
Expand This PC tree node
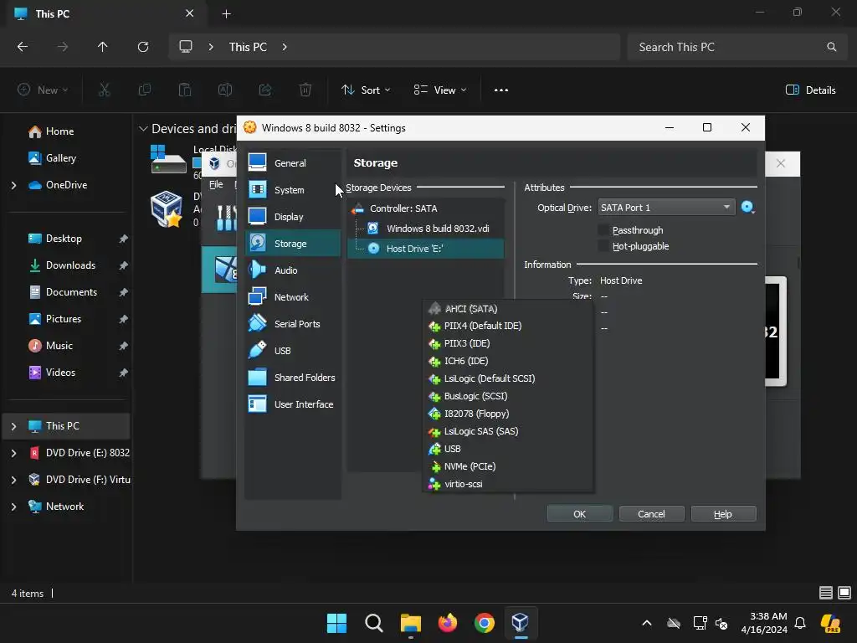pos(13,426)
